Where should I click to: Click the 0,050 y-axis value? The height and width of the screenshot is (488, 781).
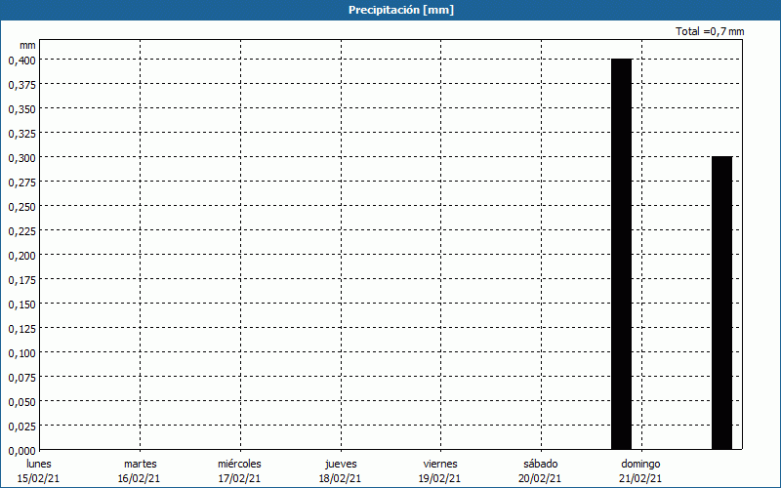(x=21, y=402)
